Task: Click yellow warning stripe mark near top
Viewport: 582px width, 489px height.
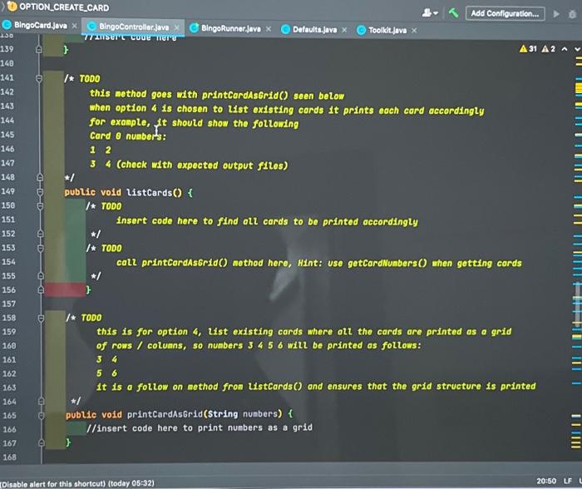Action: coord(579,88)
